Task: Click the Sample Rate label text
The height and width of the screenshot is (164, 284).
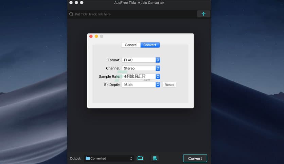Action: coord(110,76)
